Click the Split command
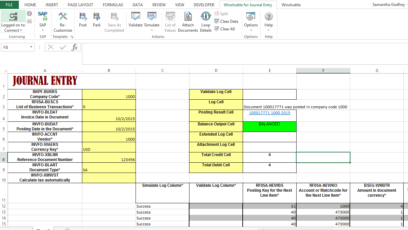The image size is (408, 230). click(221, 14)
